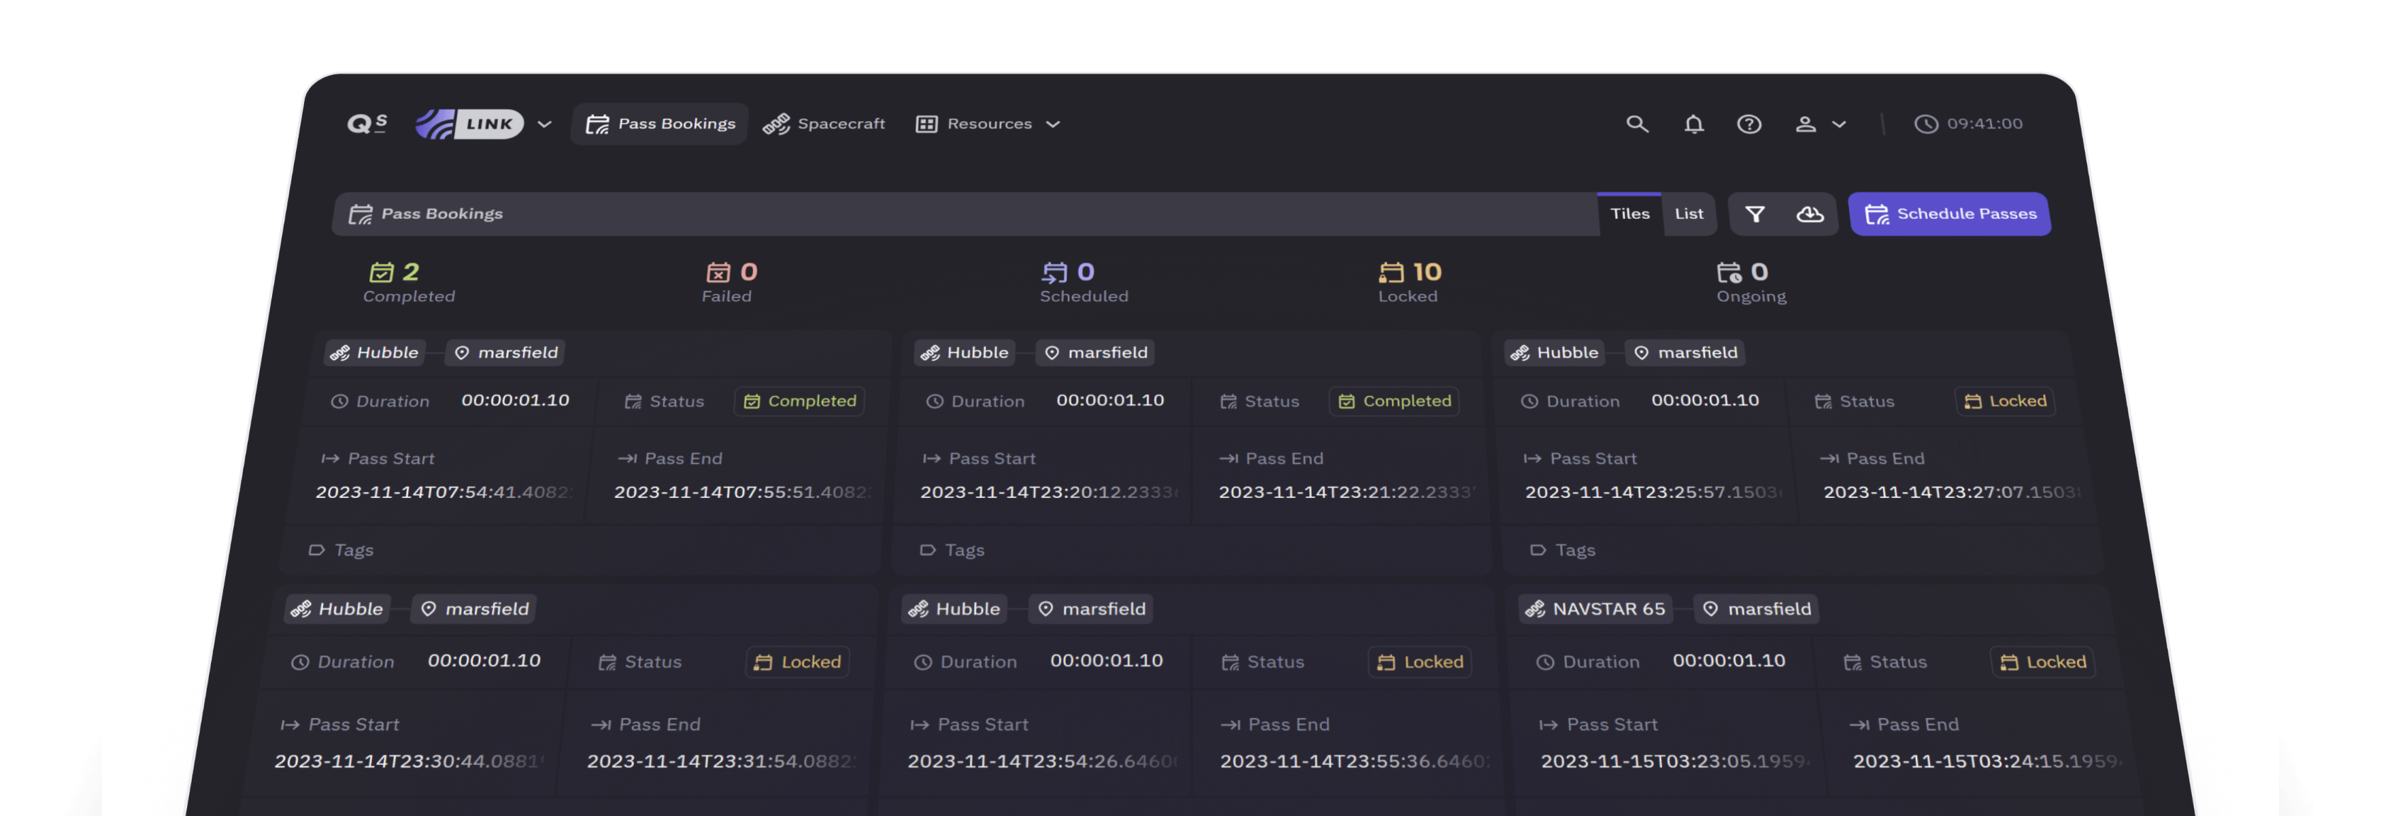Viewport: 2381px width, 816px height.
Task: Click Locked status on the 23:30:44 pass tile
Action: click(x=798, y=662)
